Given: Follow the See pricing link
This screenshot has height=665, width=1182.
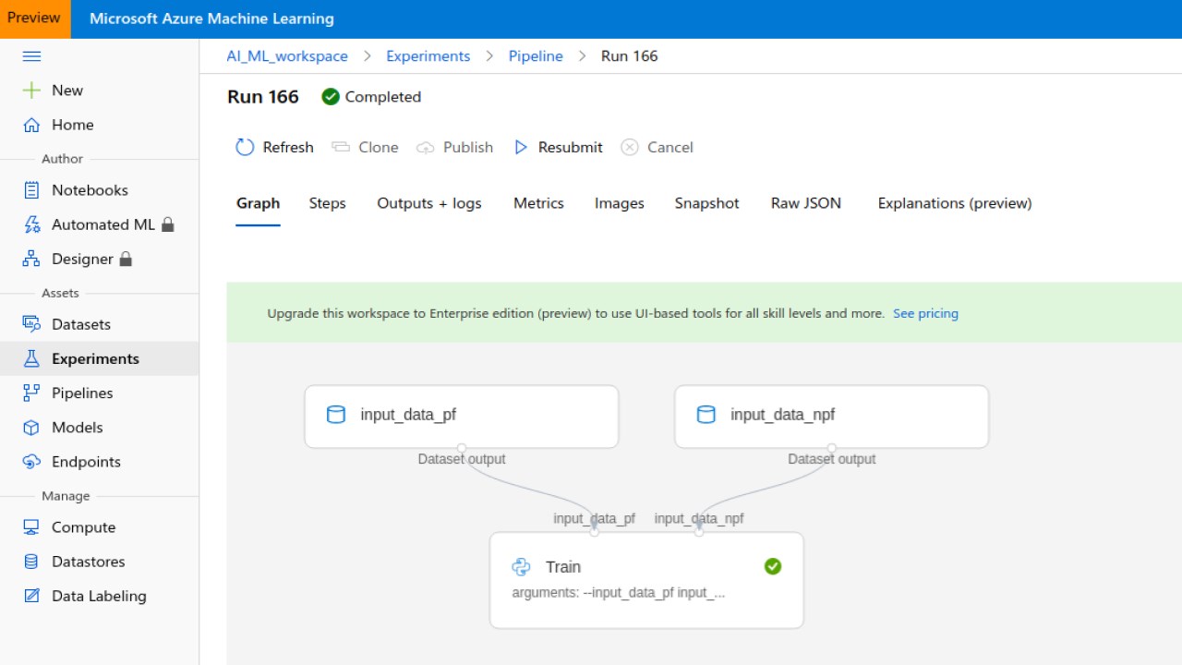Looking at the screenshot, I should tap(925, 313).
